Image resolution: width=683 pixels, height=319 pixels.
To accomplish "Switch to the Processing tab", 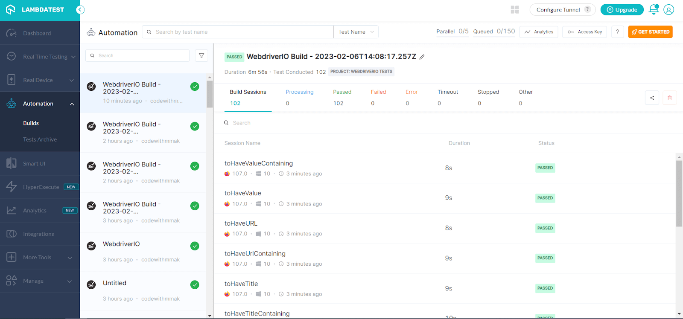I will (300, 98).
